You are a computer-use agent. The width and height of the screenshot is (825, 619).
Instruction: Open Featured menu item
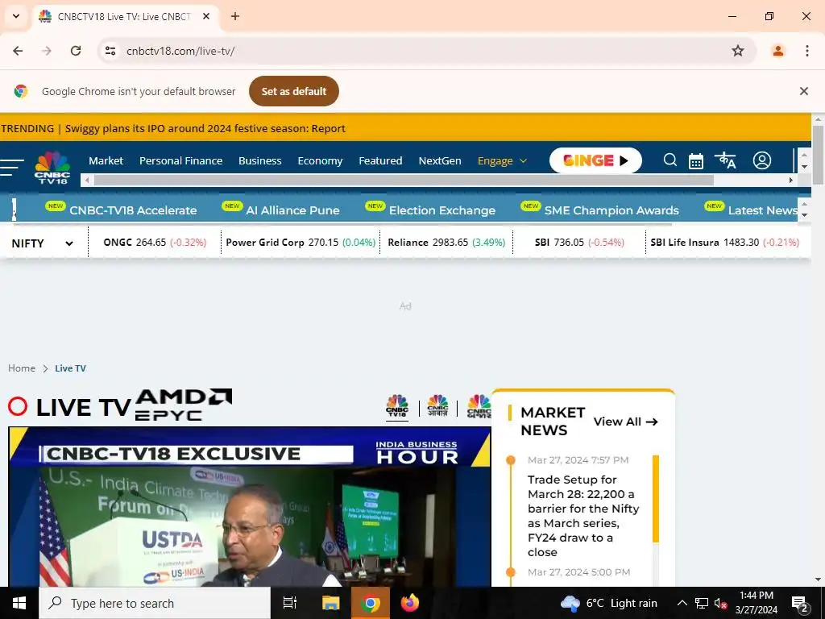[x=380, y=160]
